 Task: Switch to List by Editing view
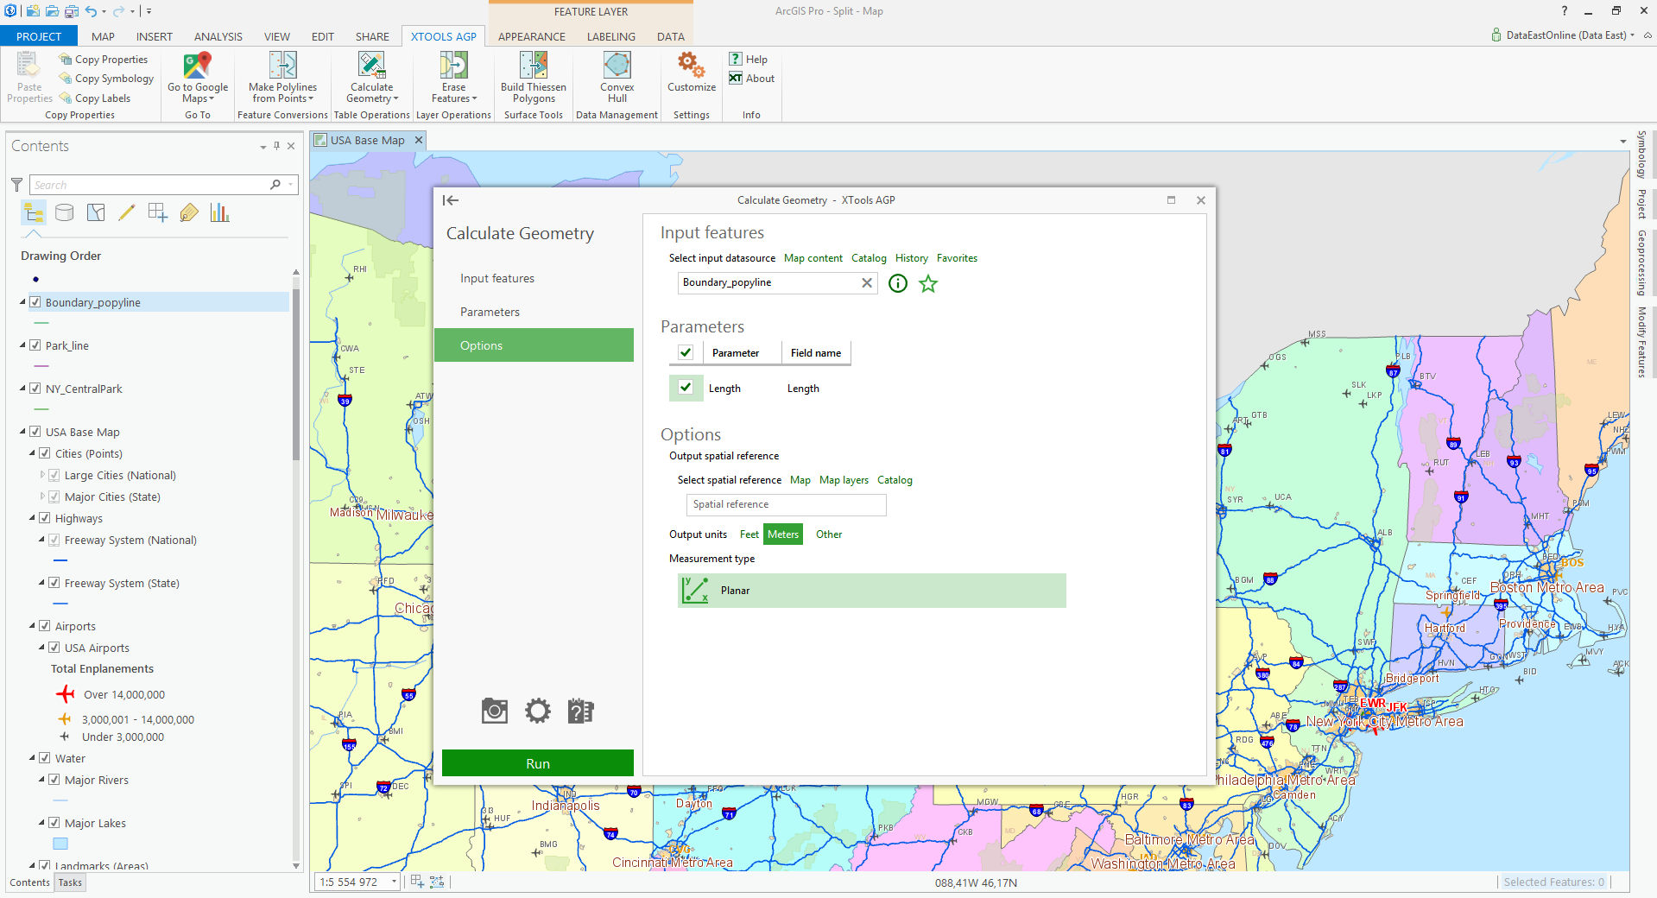pos(127,212)
